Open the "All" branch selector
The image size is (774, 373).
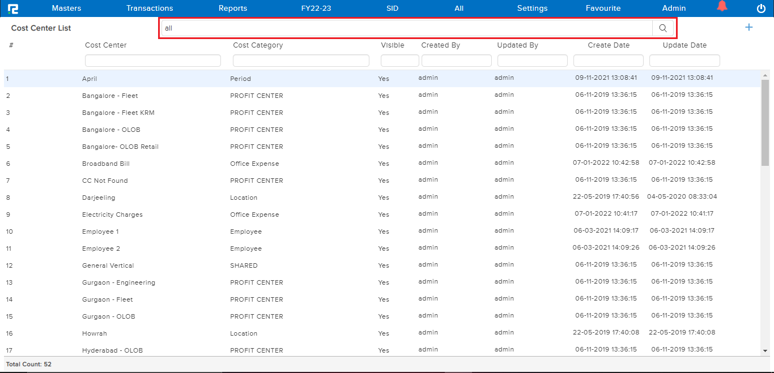(459, 8)
